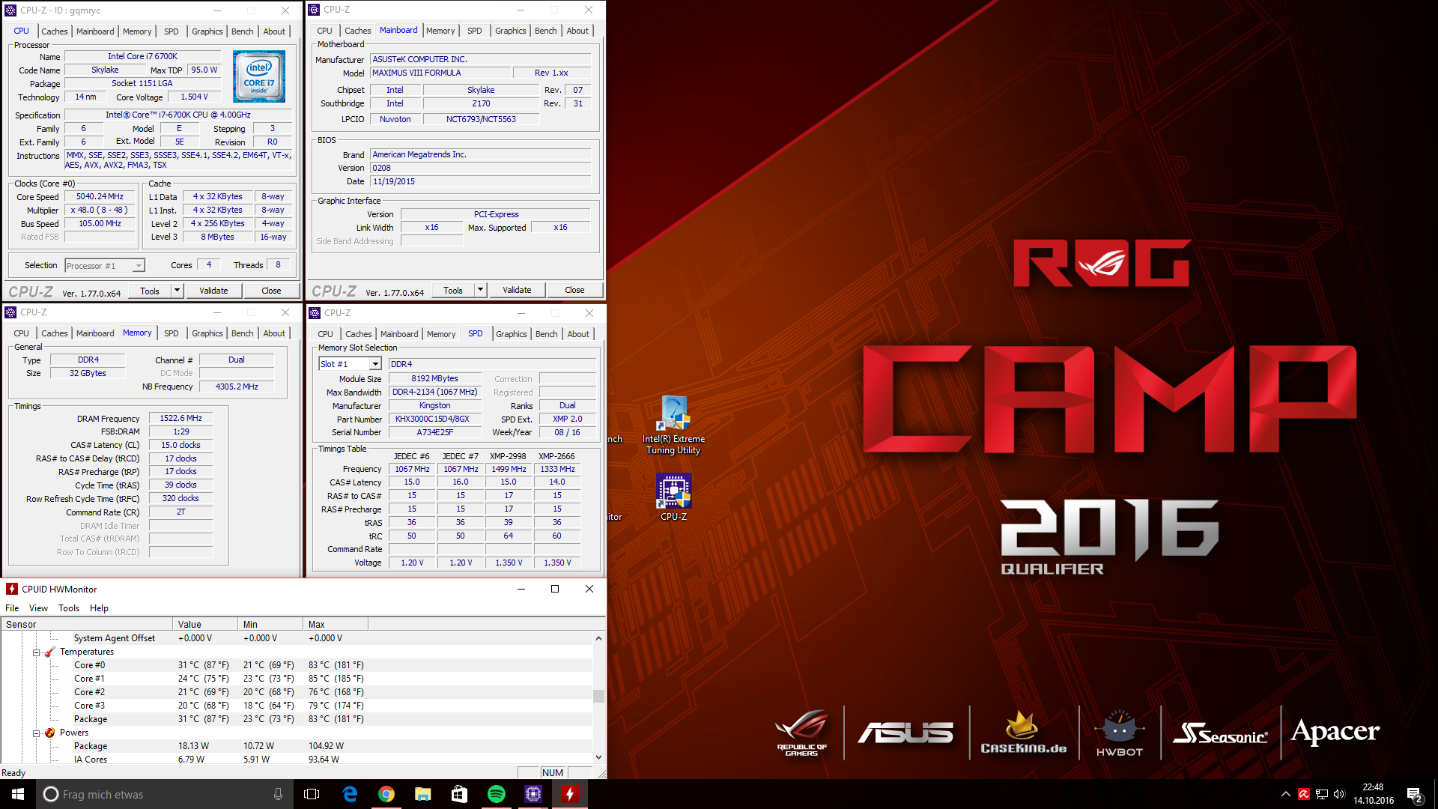This screenshot has width=1438, height=809.
Task: Click the taskbar clock showing 22:48
Action: coord(1373,794)
